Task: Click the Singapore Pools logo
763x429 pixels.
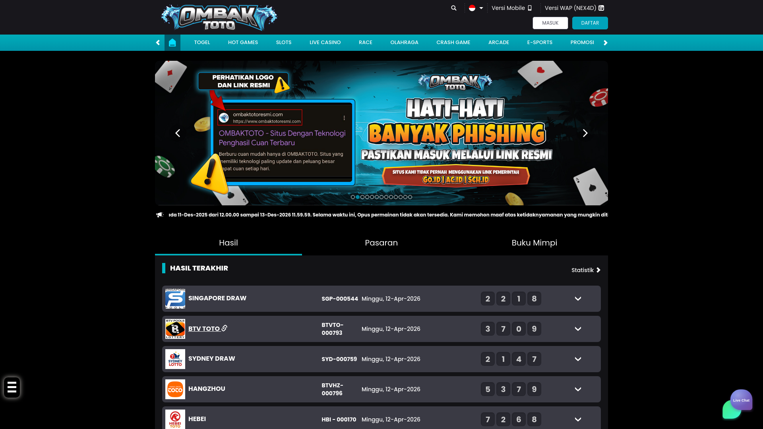Action: coord(175,299)
